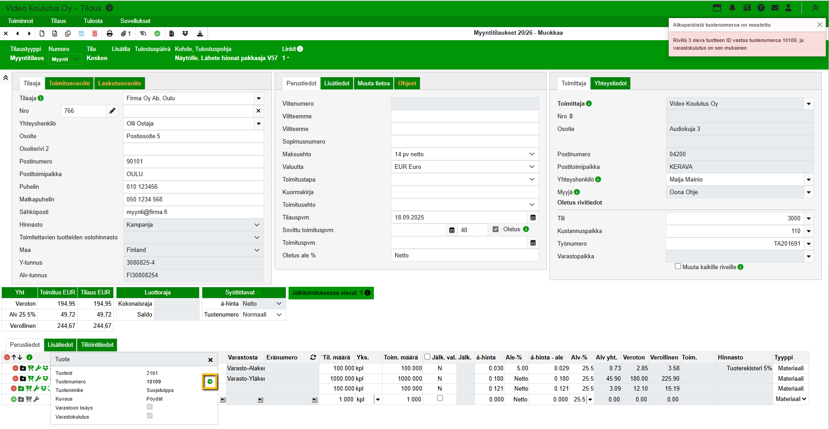Click the printer icon in the toolbar

coord(109,33)
